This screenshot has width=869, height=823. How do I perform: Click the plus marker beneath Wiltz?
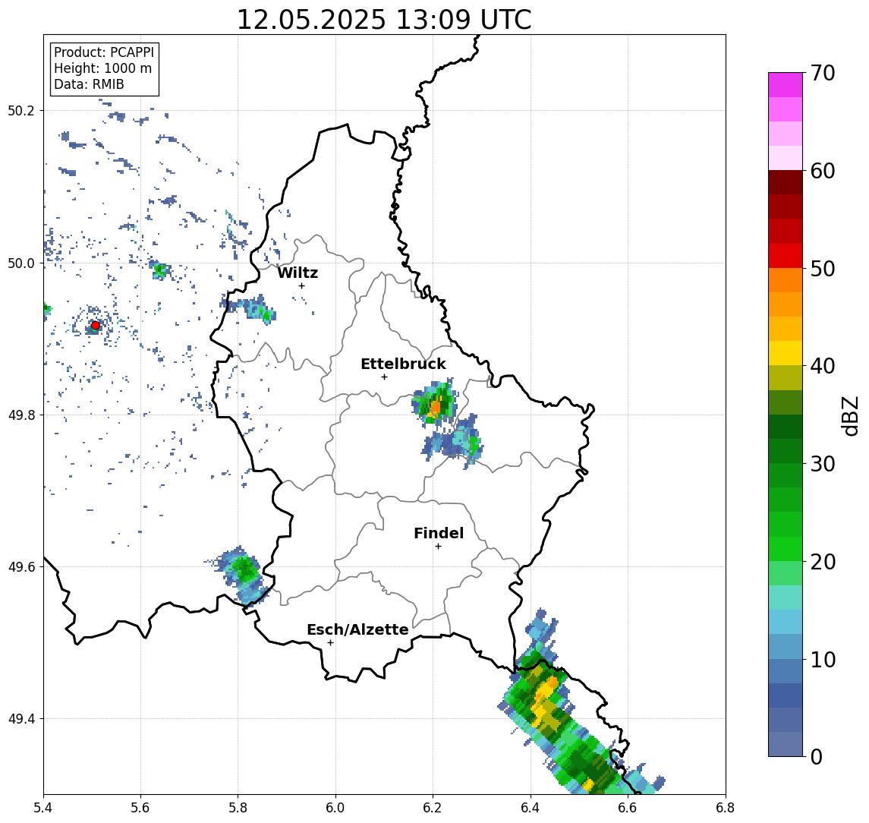coord(301,285)
